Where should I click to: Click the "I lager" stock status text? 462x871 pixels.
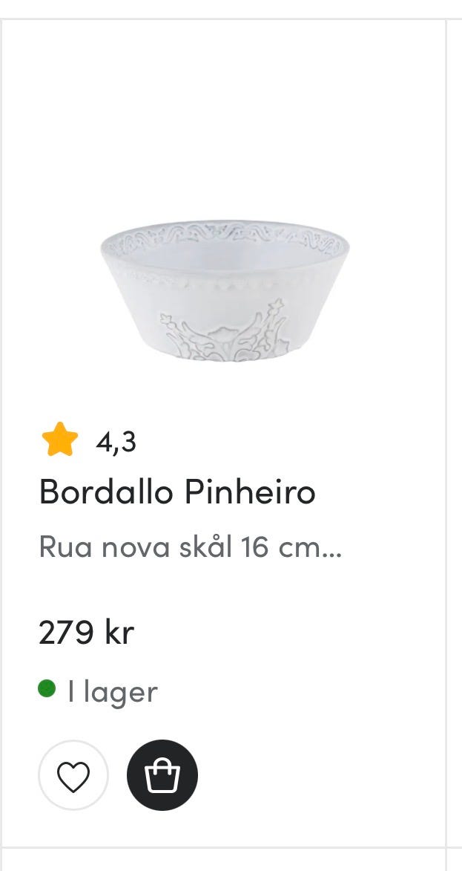tap(112, 692)
